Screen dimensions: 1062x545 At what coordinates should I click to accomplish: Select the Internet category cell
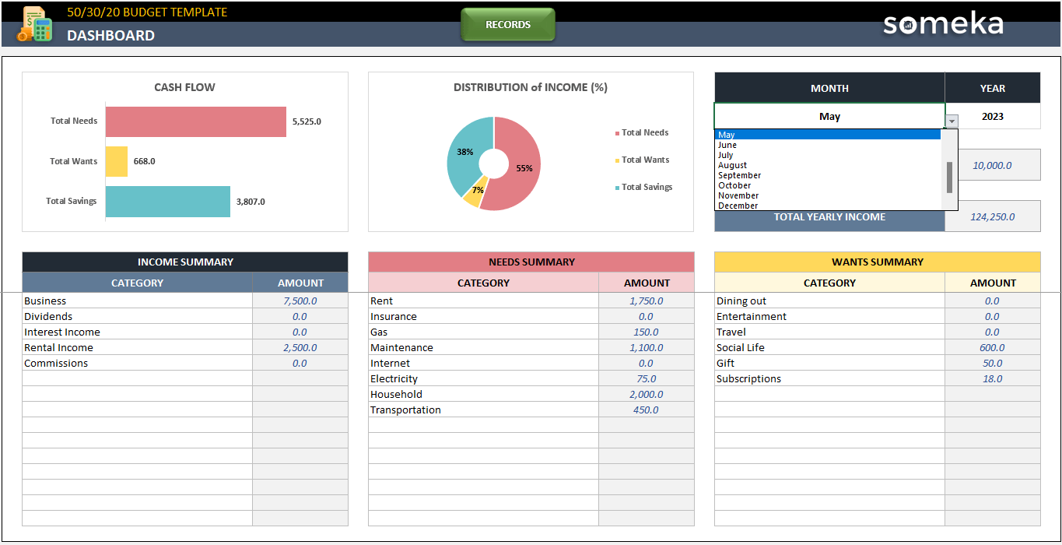point(484,363)
